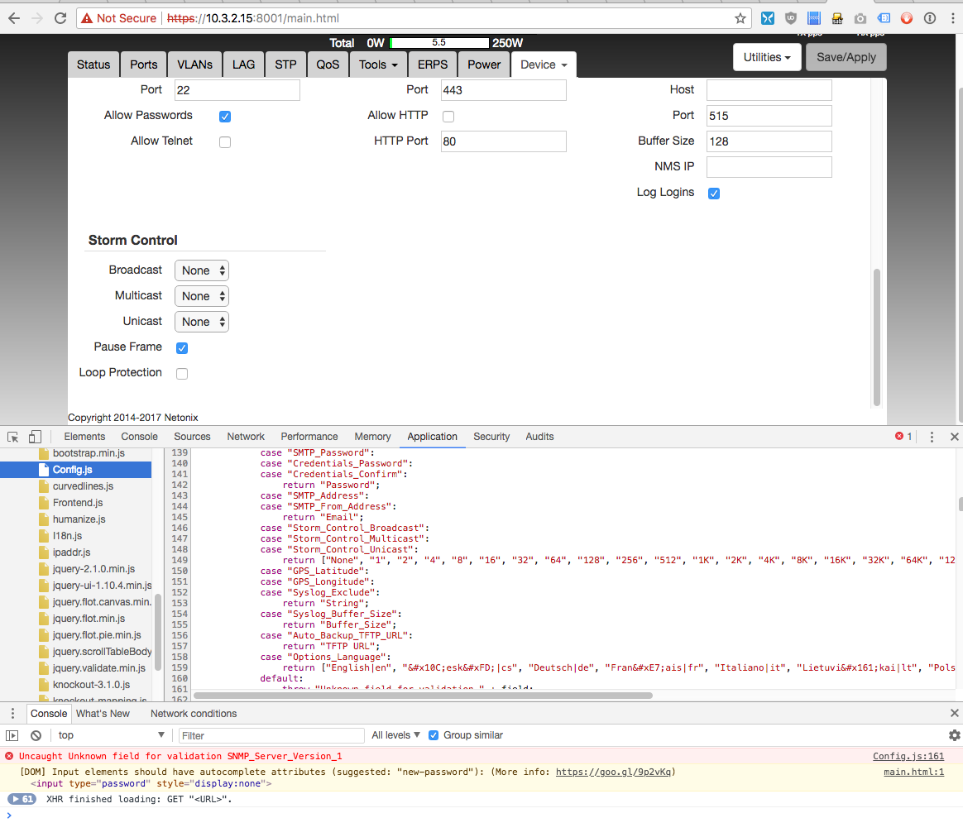This screenshot has height=837, width=963.
Task: Uncheck the Allow Passwords checkbox
Action: point(225,117)
